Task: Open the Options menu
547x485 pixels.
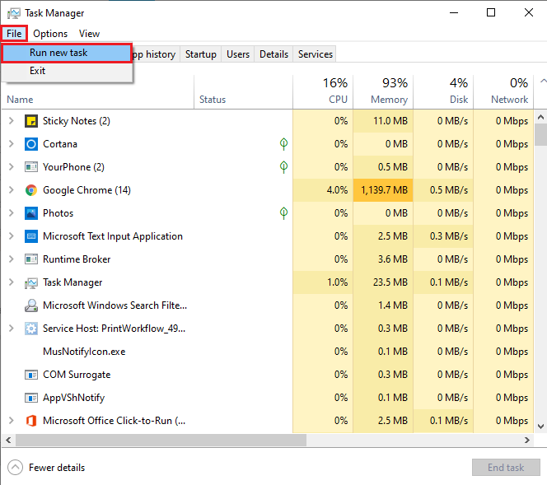Action: coord(50,34)
